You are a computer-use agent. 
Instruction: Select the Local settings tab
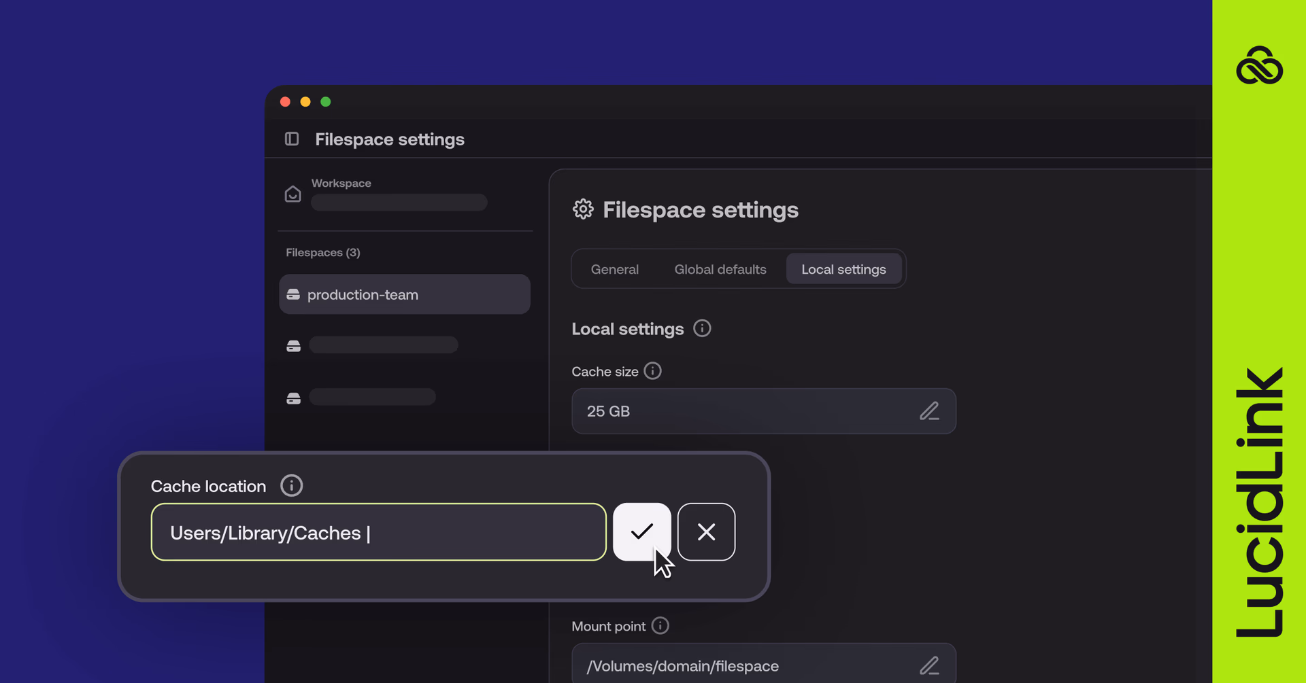843,269
